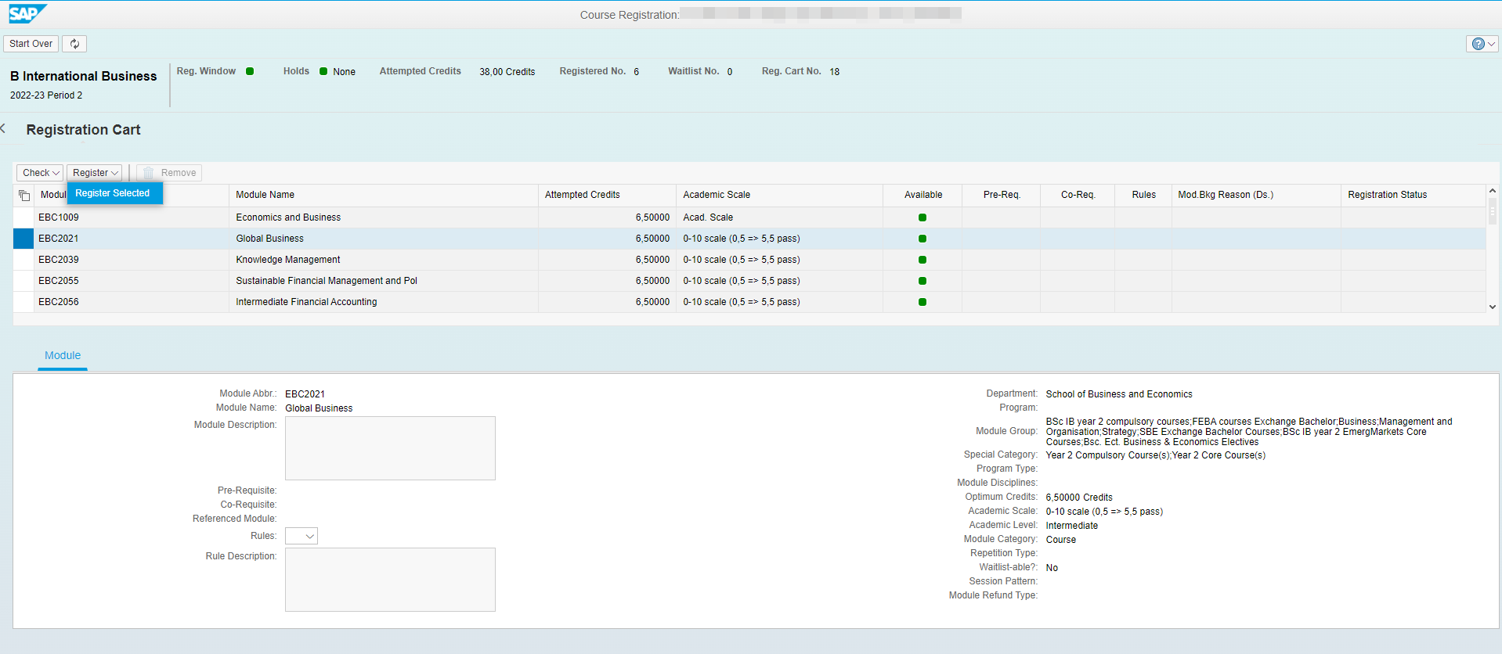
Task: Click the Registered No. value 6
Action: [637, 72]
